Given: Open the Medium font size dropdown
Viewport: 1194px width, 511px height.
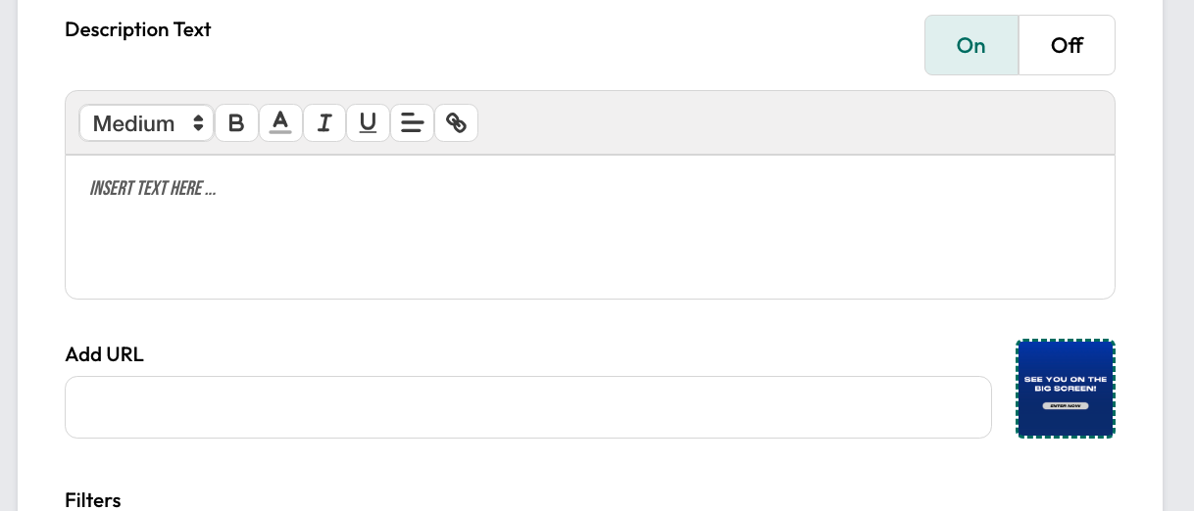Looking at the screenshot, I should 147,123.
